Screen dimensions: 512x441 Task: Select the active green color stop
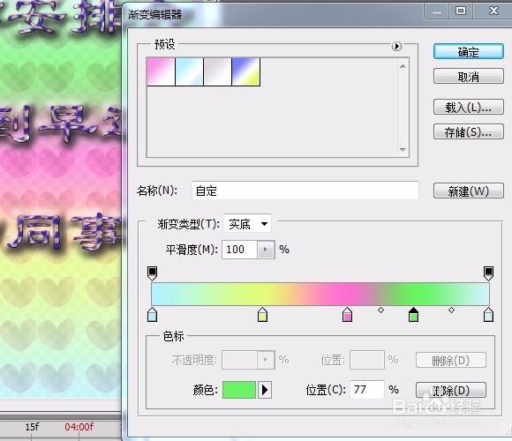tap(413, 315)
